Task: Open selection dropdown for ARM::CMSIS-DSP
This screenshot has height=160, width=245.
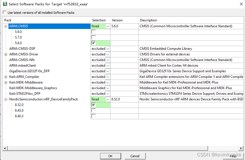Action: pos(108,49)
